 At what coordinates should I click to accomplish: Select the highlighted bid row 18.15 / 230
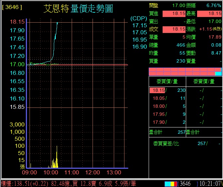[167, 90]
